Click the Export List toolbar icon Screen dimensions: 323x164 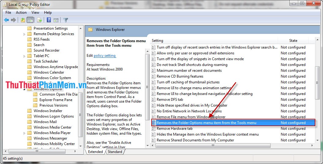point(39,20)
